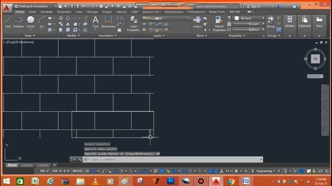The height and width of the screenshot is (186, 332).
Task: Open Layer Properties manager
Action: coord(133,24)
